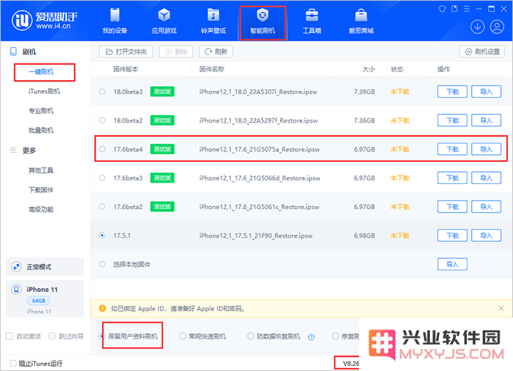The height and width of the screenshot is (371, 513).
Task: Click iPhone12,1_17.5.1_21F90_Restore.ipsw filename
Action: click(x=256, y=235)
